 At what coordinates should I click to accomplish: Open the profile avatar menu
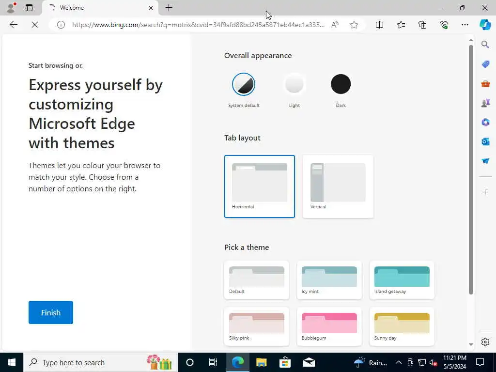[x=11, y=8]
